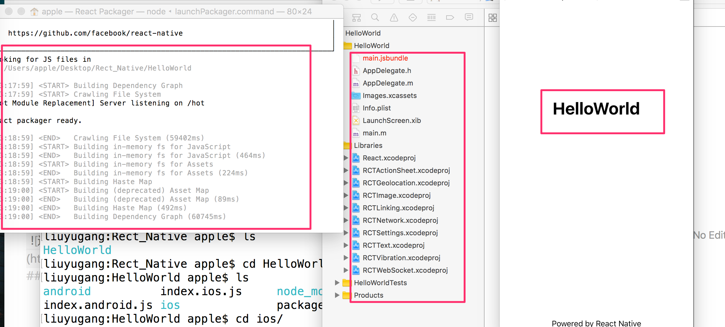Viewport: 725px width, 327px height.
Task: Click the RCTText.xcodeproj project icon
Action: coord(356,245)
